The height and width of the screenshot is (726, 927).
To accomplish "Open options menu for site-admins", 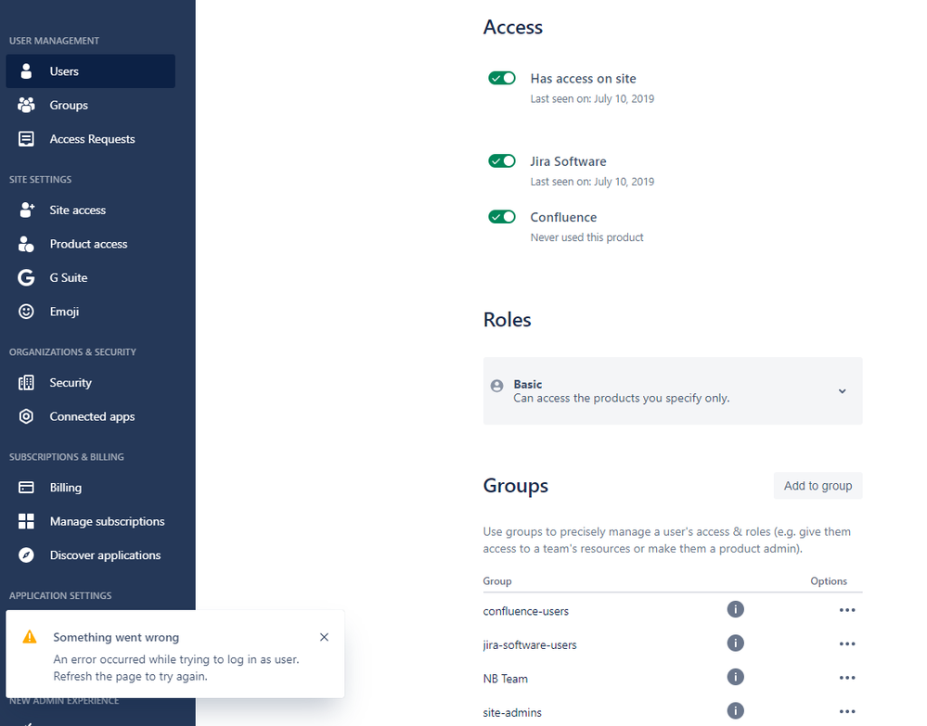I will [x=846, y=711].
